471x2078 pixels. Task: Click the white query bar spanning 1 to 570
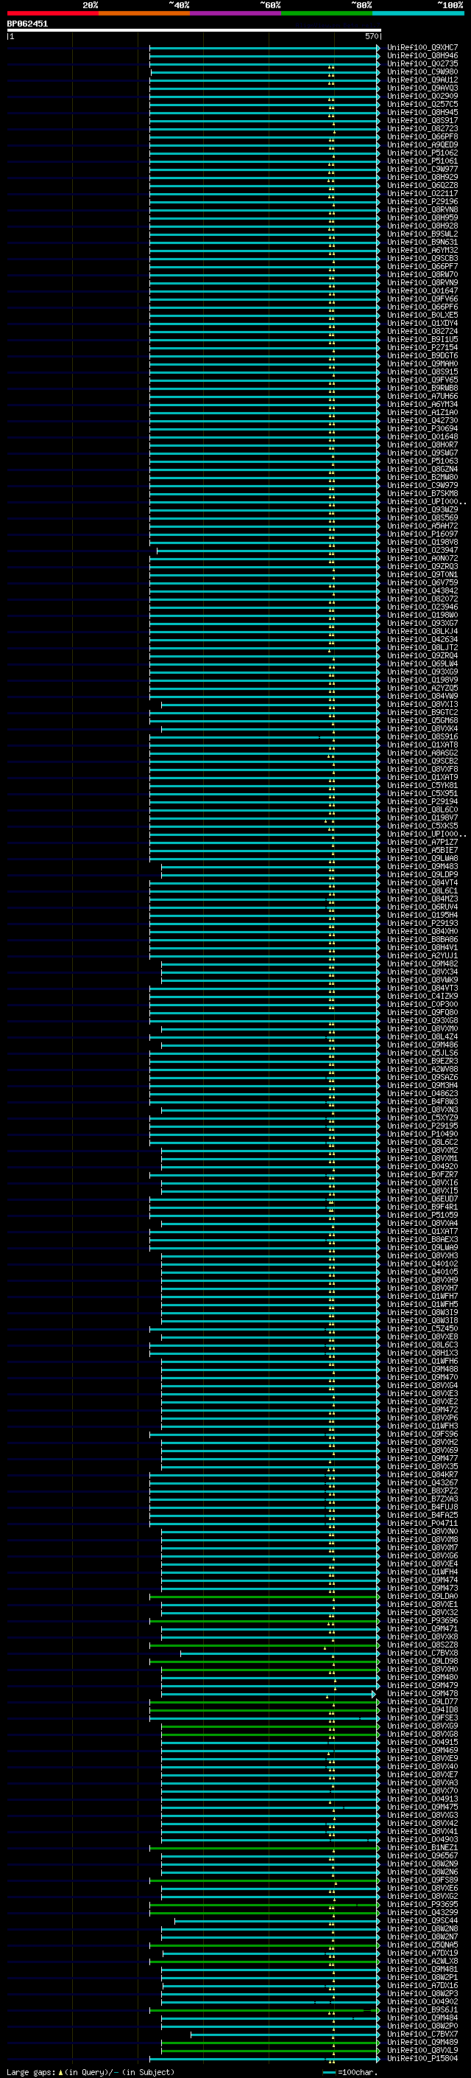pyautogui.click(x=194, y=31)
